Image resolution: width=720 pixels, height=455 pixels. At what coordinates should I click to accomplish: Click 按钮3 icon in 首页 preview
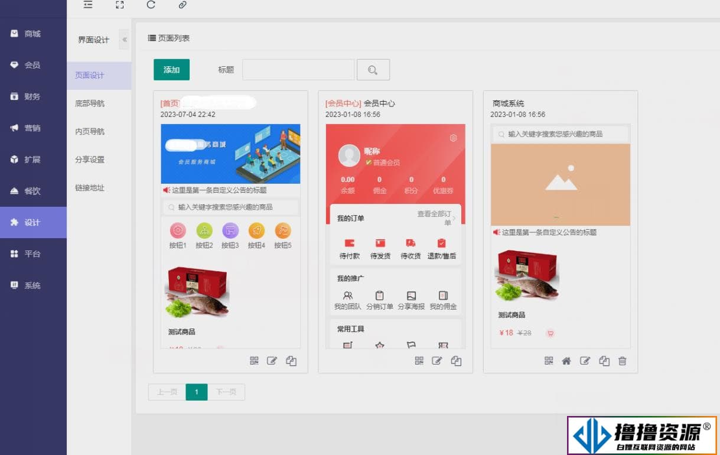(x=230, y=230)
